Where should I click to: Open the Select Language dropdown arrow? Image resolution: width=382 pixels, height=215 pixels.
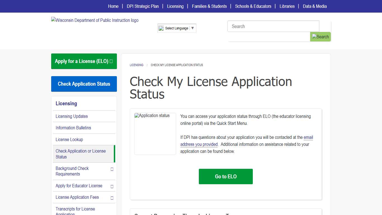(x=193, y=28)
